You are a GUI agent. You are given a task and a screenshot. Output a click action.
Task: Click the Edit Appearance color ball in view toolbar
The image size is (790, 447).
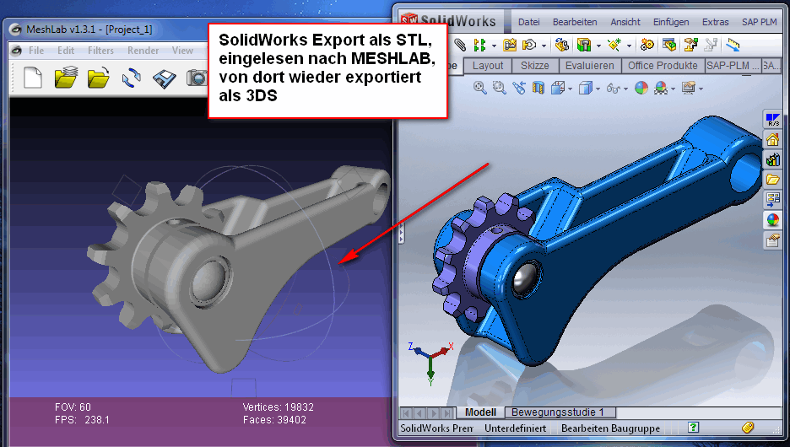click(641, 88)
